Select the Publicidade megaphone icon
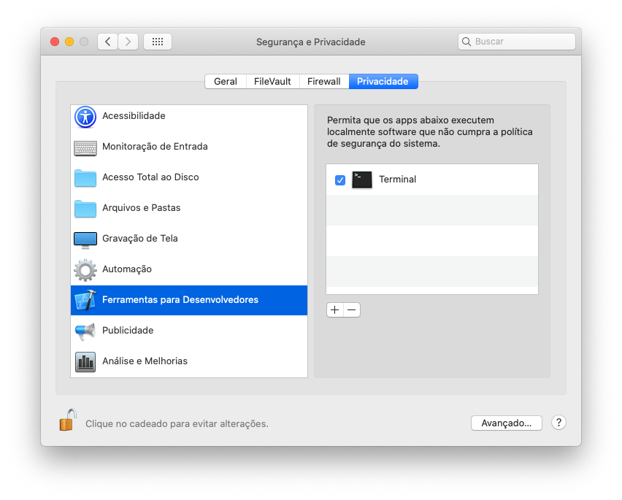This screenshot has height=500, width=622. [85, 331]
